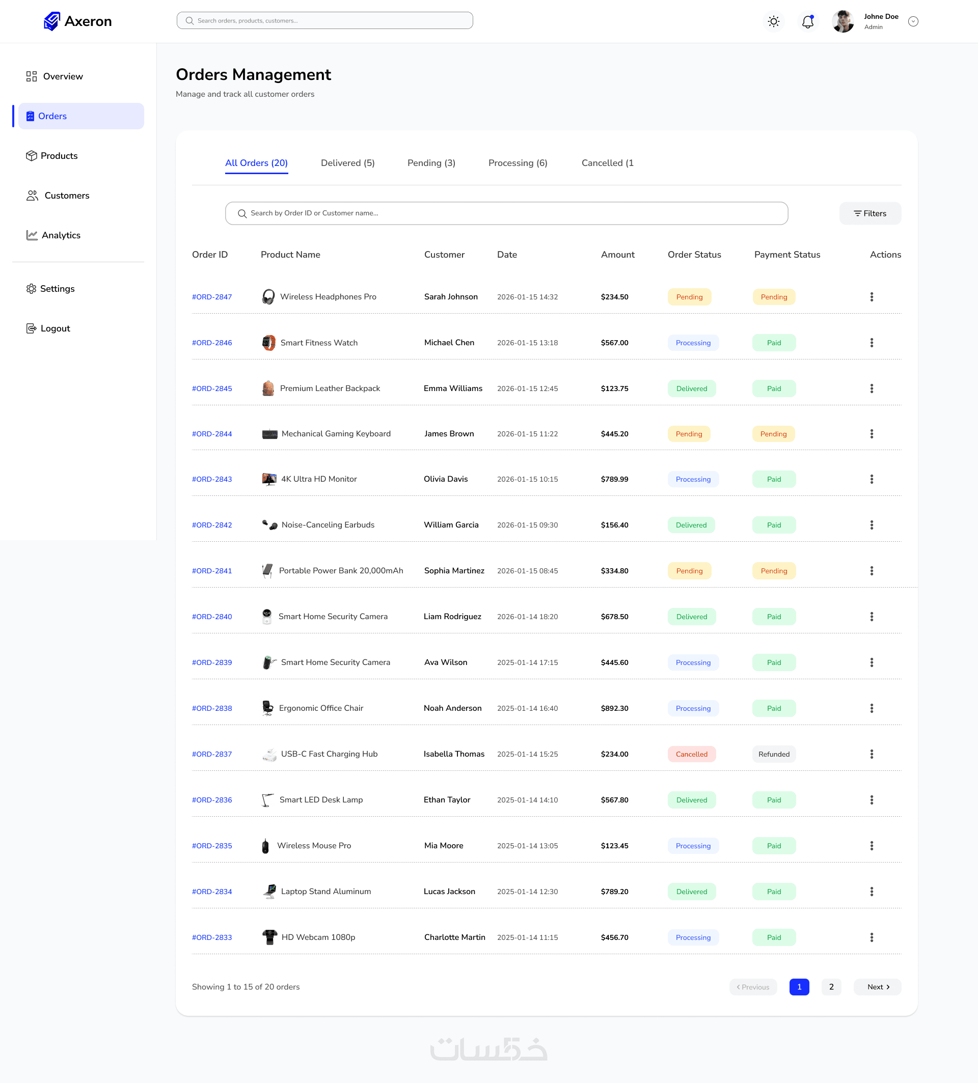Open actions menu for order #ORD-2847
Viewport: 978px width, 1083px height.
pos(871,297)
